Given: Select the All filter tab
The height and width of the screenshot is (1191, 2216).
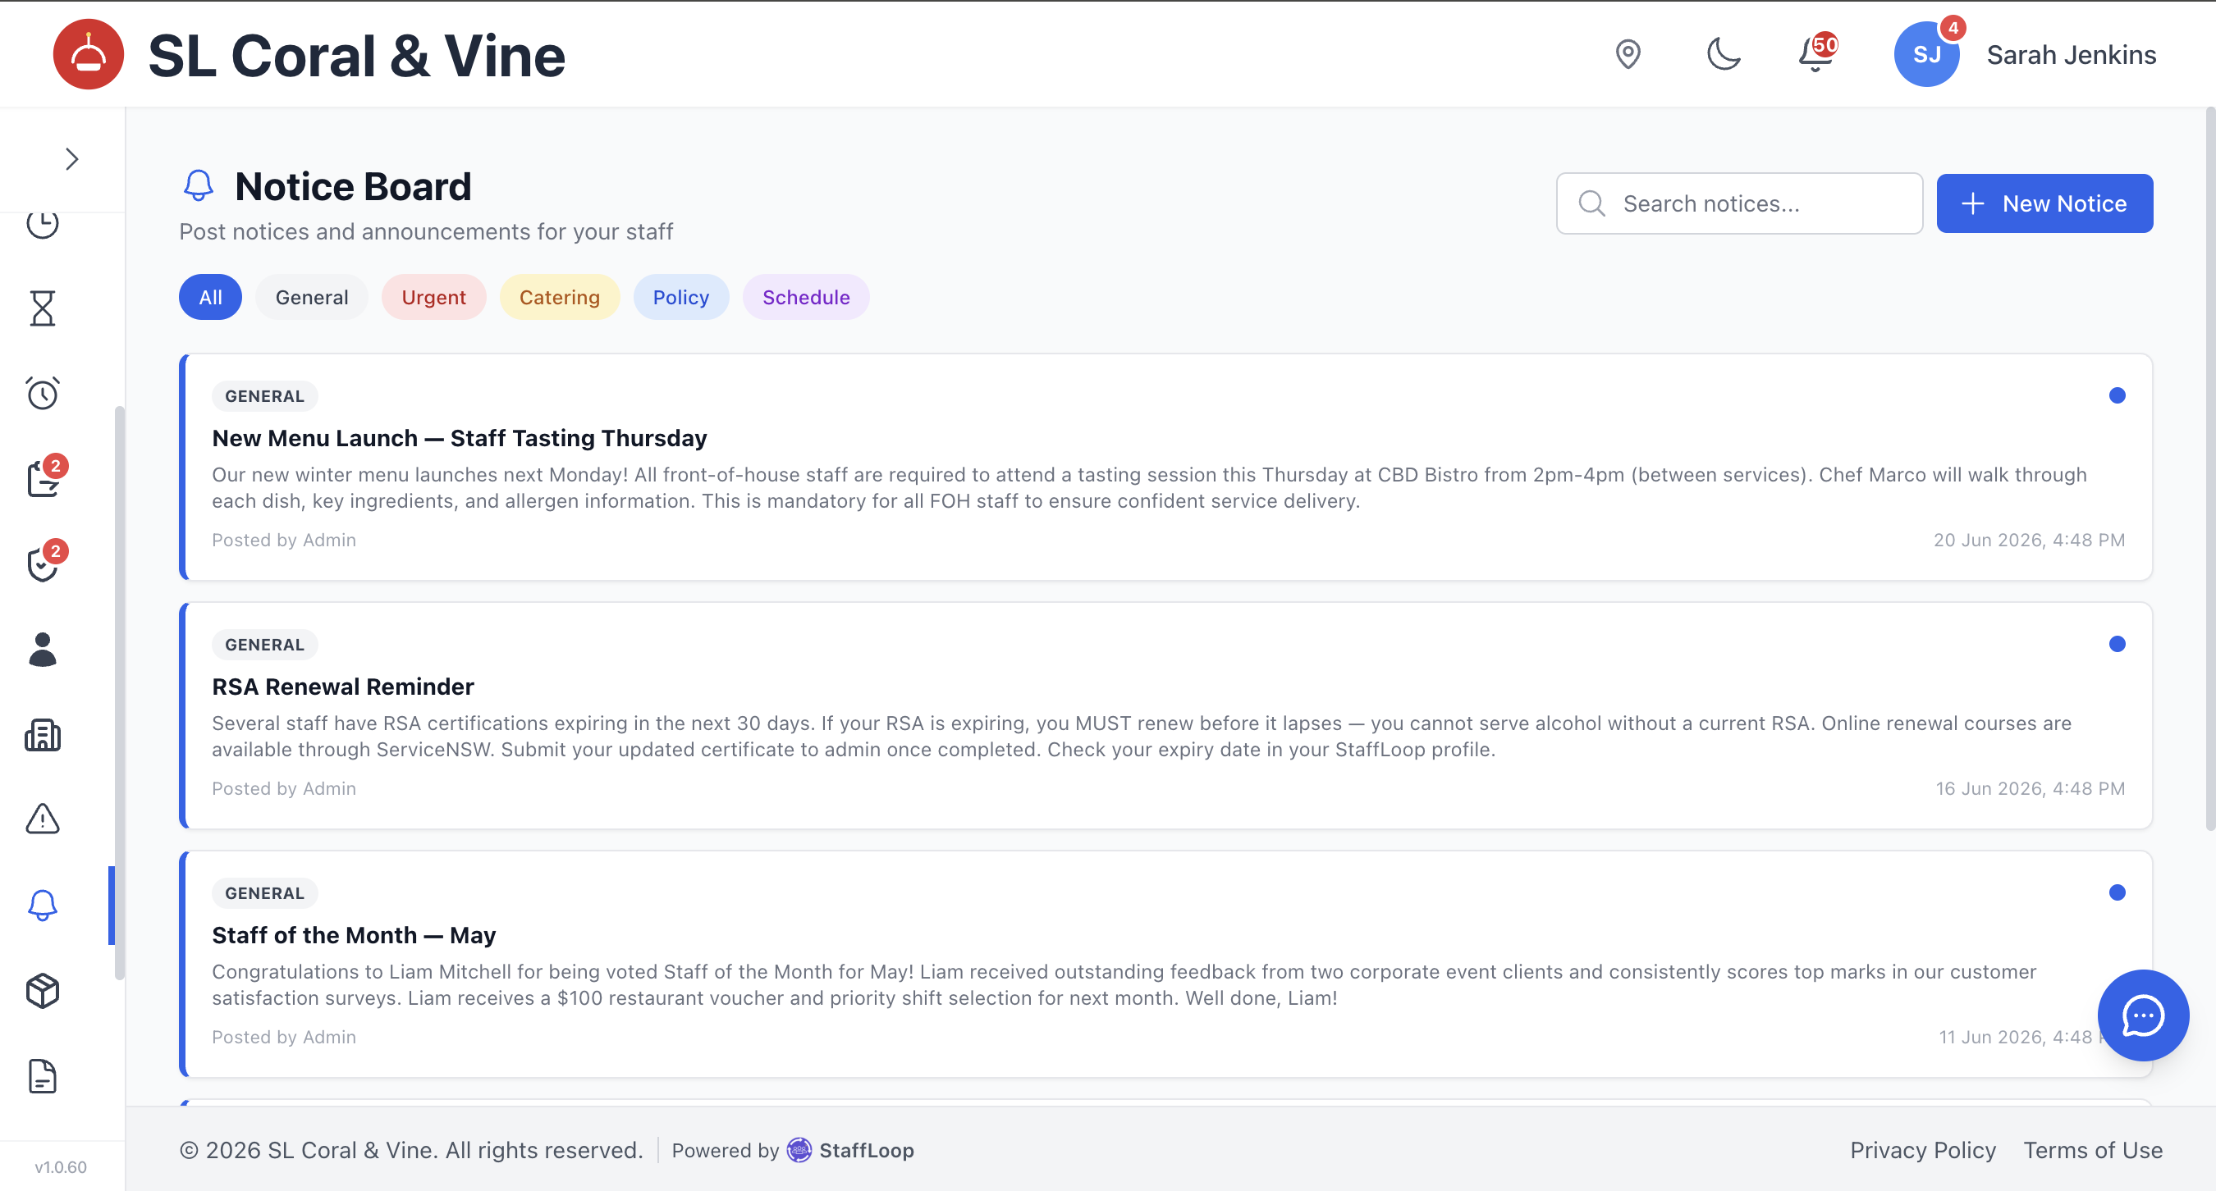Looking at the screenshot, I should [x=210, y=298].
